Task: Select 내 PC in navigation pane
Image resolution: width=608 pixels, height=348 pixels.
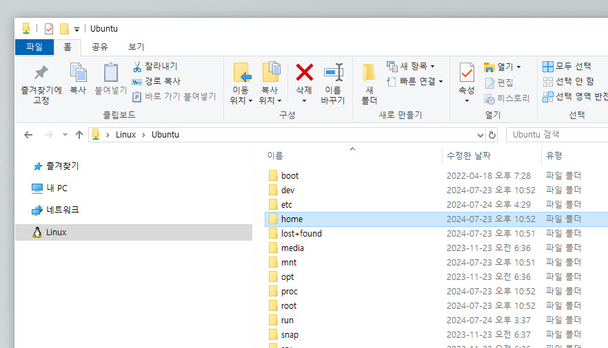Action: [x=49, y=188]
